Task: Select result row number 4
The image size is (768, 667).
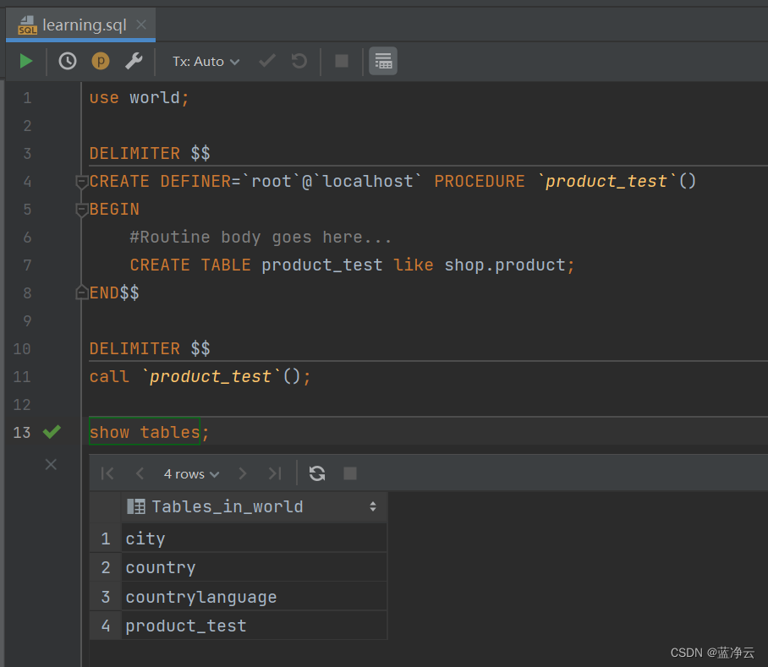Action: (x=106, y=626)
